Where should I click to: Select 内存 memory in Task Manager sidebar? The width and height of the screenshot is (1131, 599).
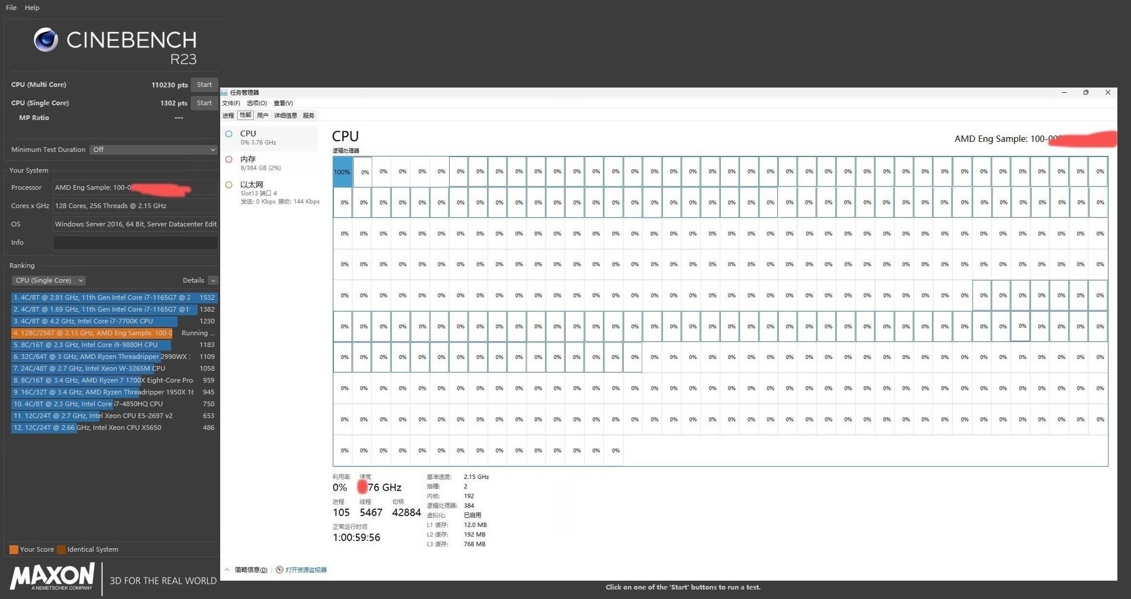[x=270, y=163]
